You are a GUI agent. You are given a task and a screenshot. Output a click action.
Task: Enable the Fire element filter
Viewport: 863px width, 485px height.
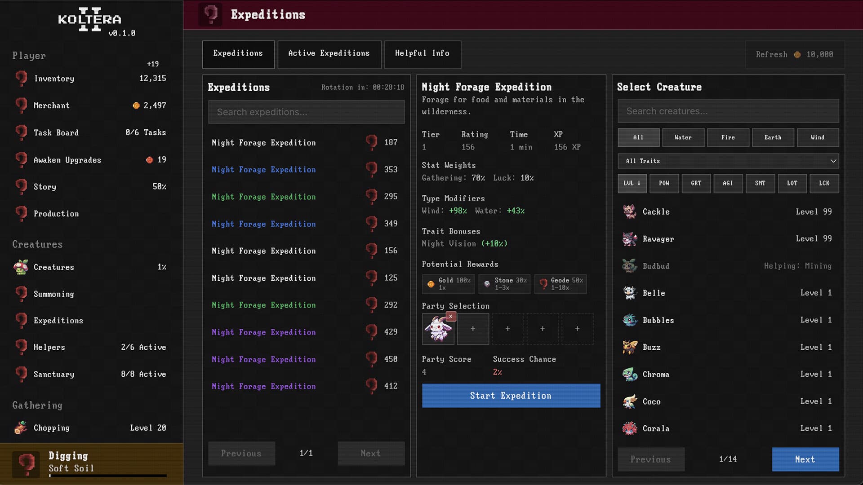tap(728, 137)
